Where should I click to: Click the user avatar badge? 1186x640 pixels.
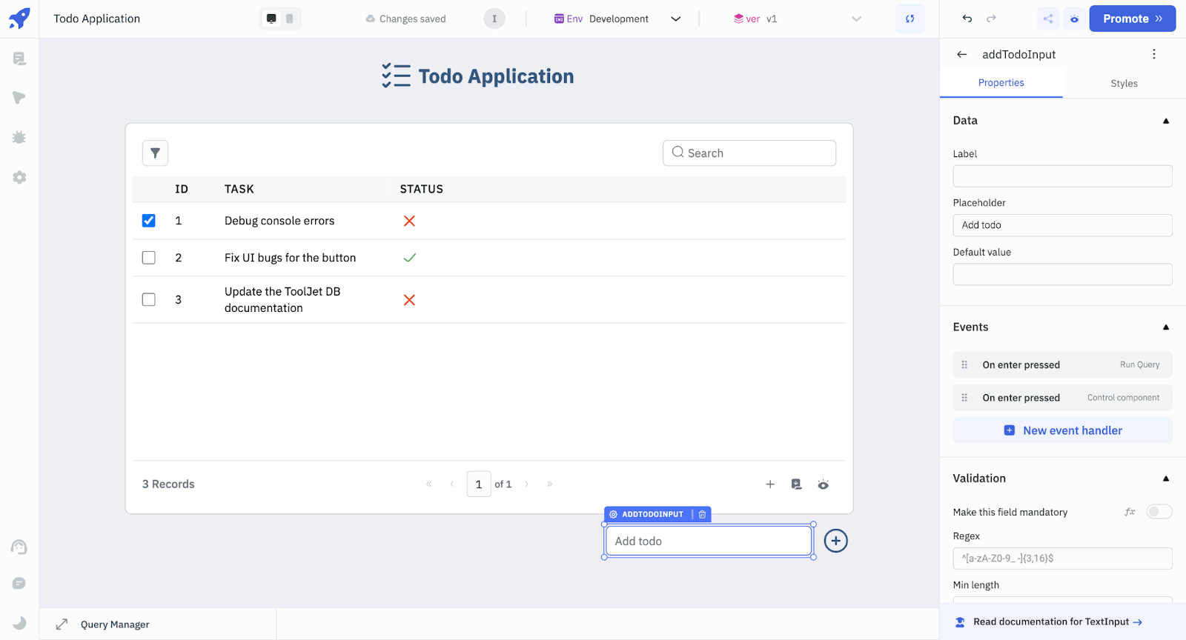click(494, 19)
